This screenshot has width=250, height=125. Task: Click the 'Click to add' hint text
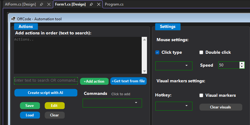[121, 94]
